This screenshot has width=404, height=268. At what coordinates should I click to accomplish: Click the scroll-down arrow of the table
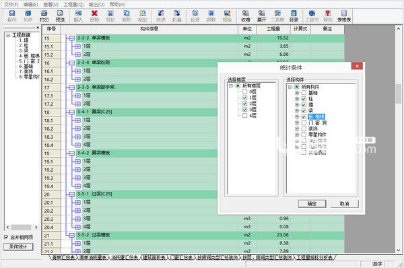click(399, 250)
